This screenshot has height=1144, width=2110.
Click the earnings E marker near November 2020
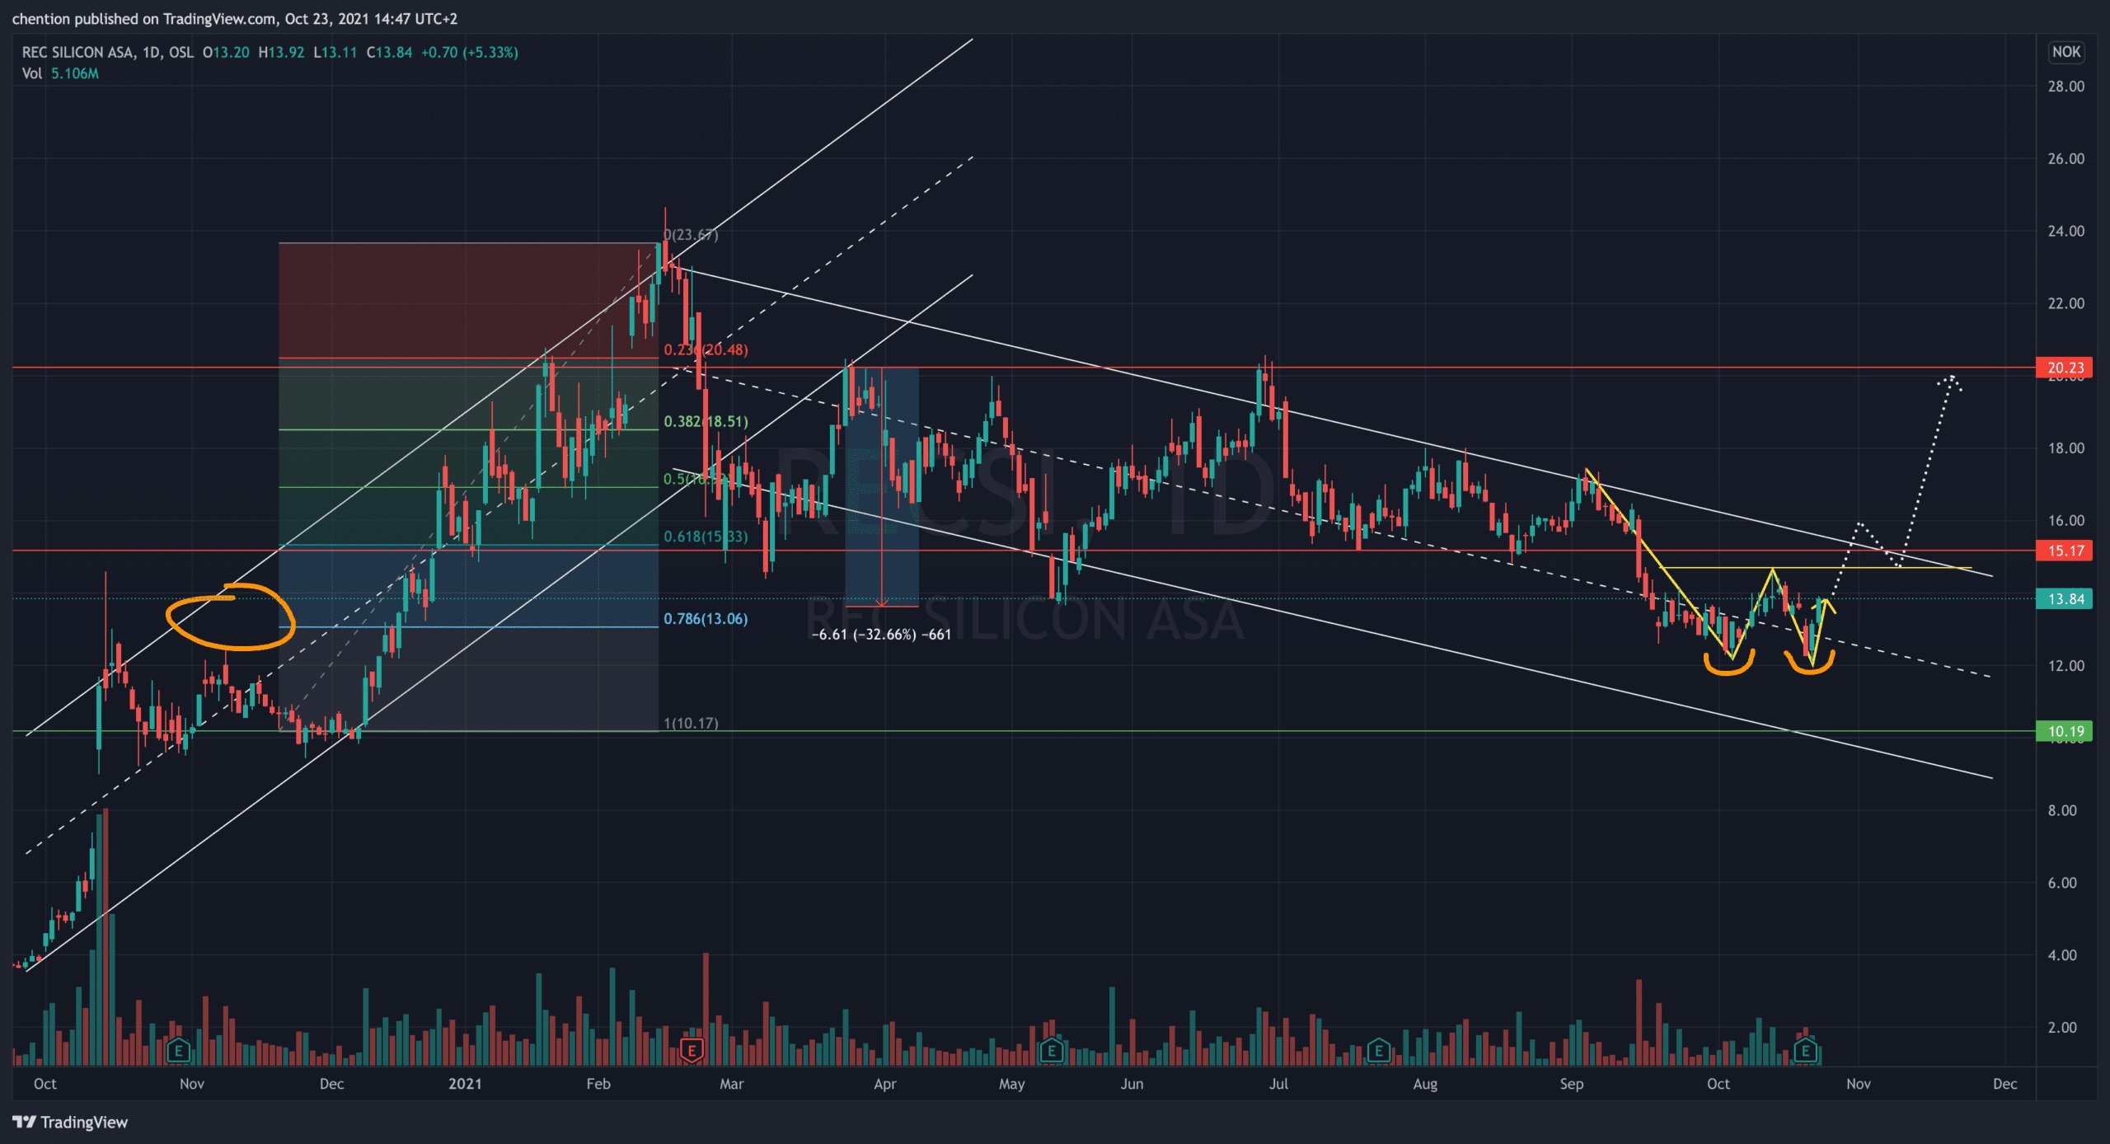[178, 1051]
